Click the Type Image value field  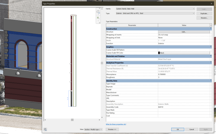[184, 84]
